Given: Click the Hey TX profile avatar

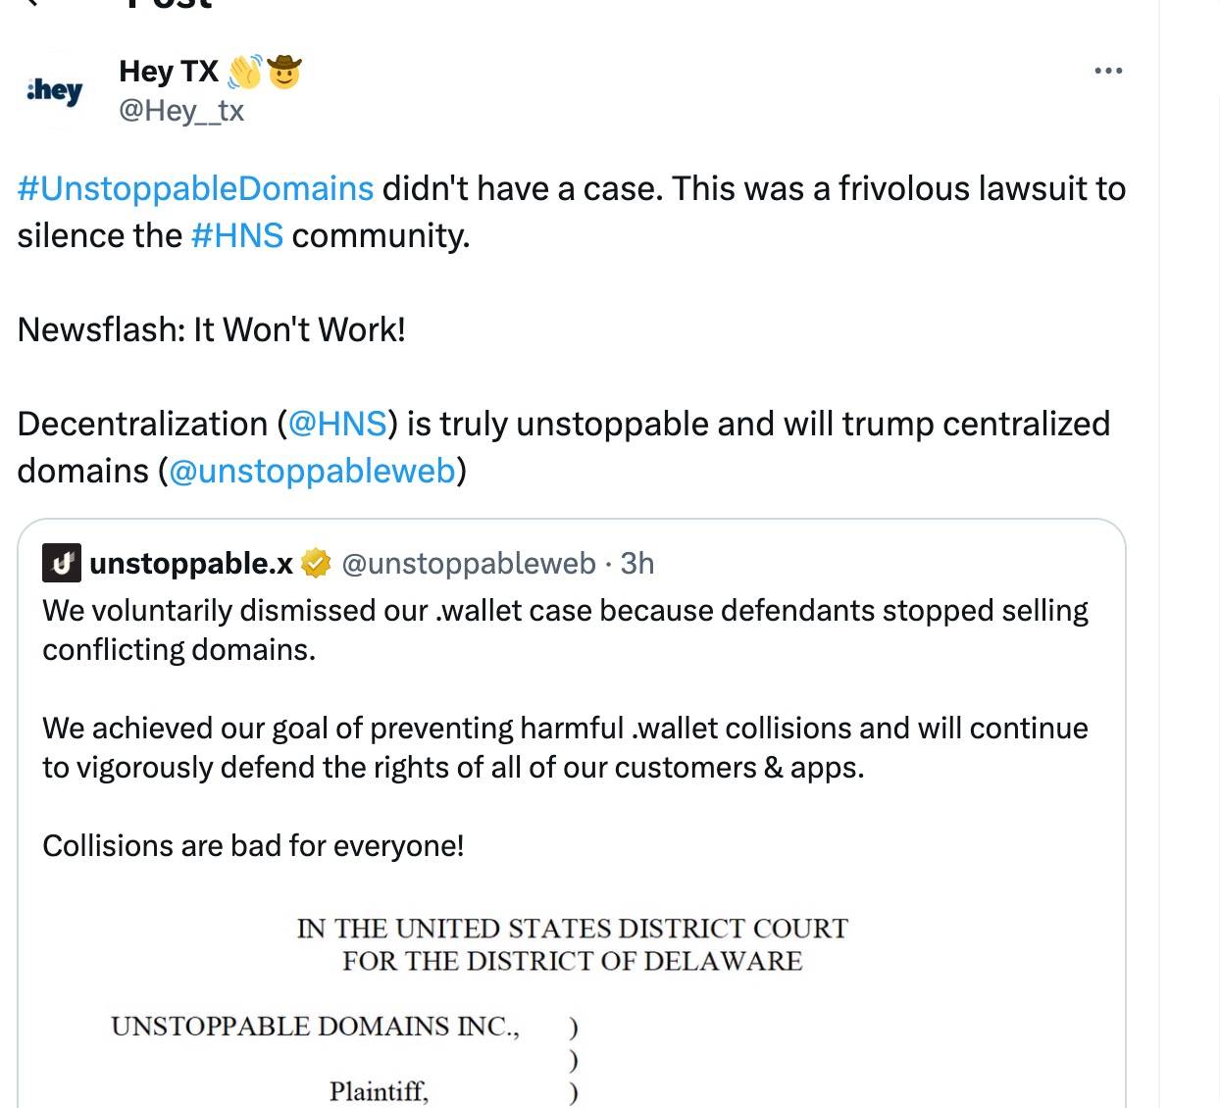Looking at the screenshot, I should [55, 90].
